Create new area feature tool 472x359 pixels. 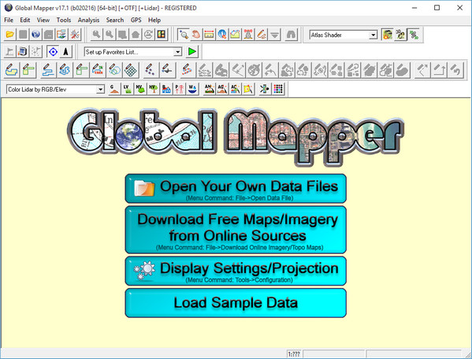[x=12, y=70]
